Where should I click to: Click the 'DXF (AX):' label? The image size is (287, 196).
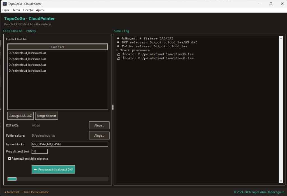12,125
